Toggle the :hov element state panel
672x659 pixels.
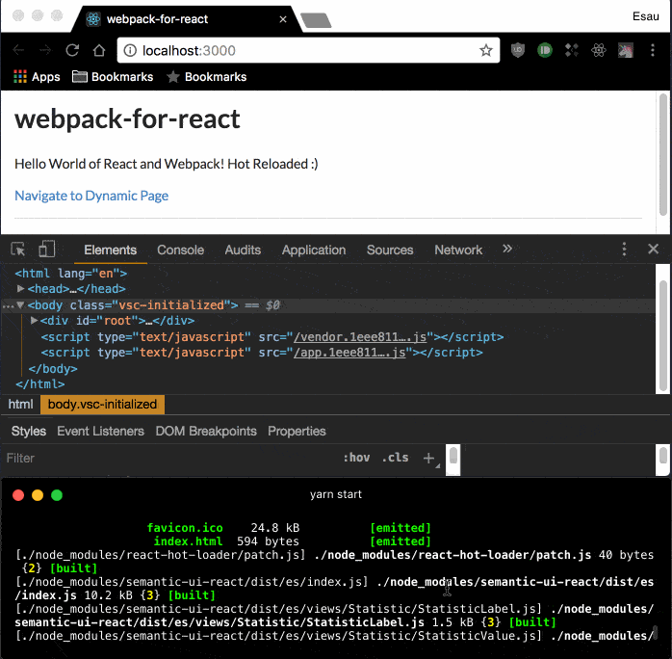pos(356,458)
